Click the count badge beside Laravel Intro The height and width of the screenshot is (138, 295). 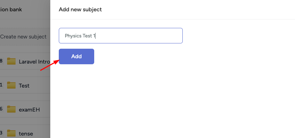pos(1,61)
